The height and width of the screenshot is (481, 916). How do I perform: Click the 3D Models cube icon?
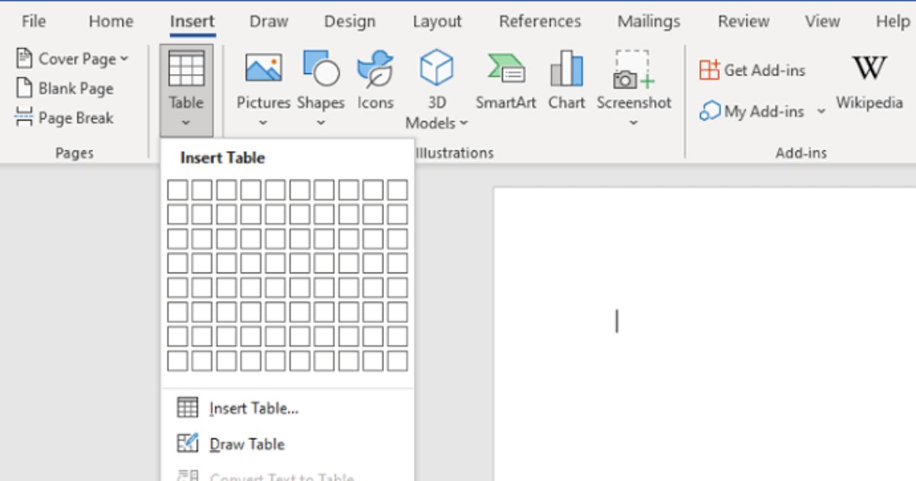coord(437,68)
